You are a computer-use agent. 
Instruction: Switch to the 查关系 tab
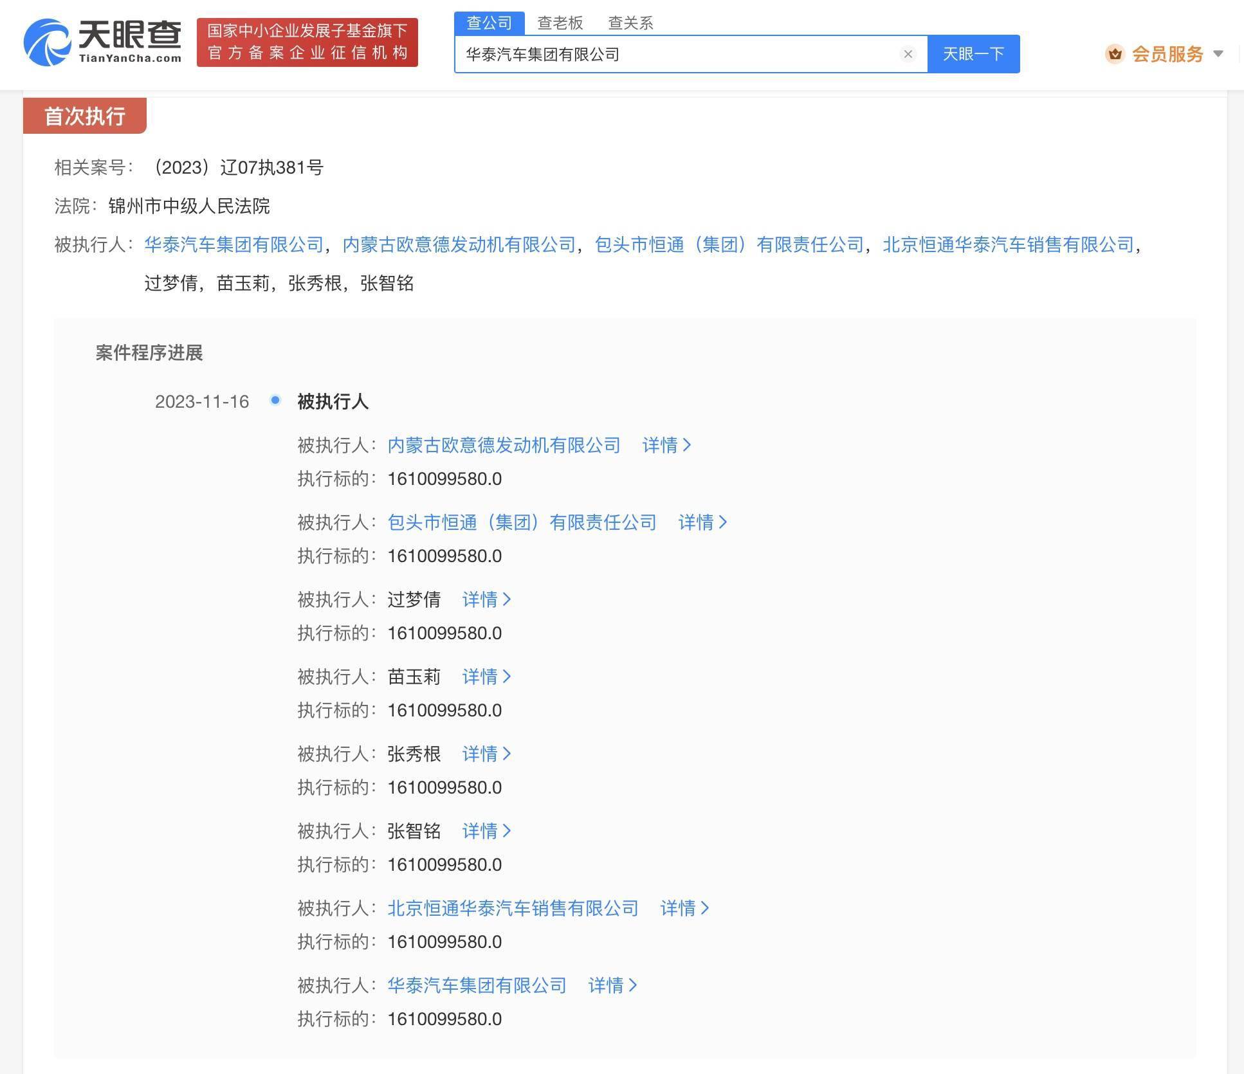click(630, 23)
